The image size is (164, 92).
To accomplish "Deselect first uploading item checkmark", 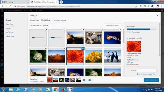I will (46, 30).
